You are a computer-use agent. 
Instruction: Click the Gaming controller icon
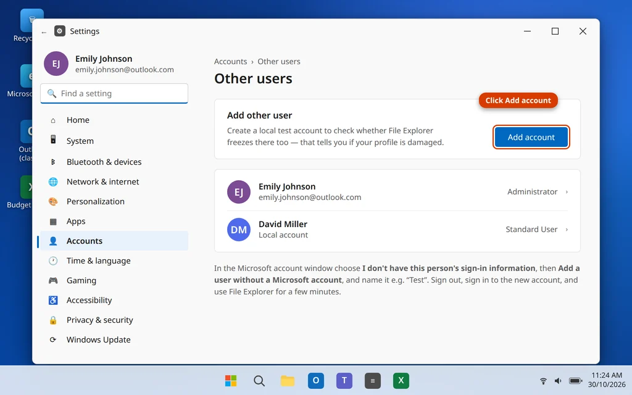(x=53, y=281)
